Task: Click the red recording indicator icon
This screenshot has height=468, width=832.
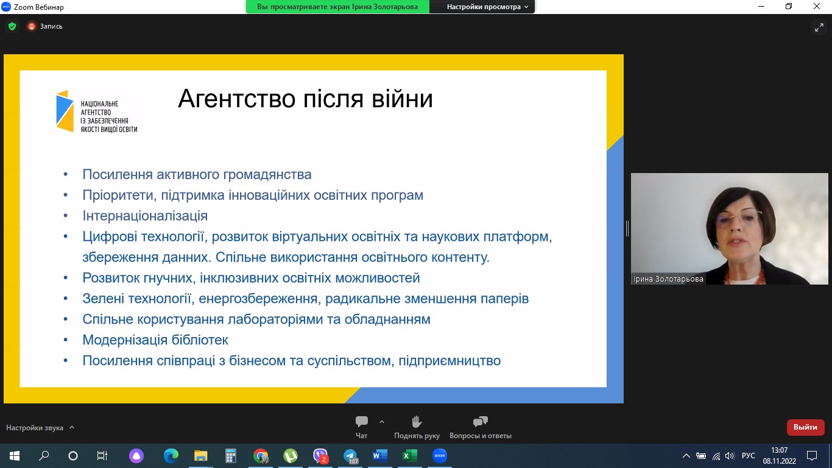Action: pos(32,26)
